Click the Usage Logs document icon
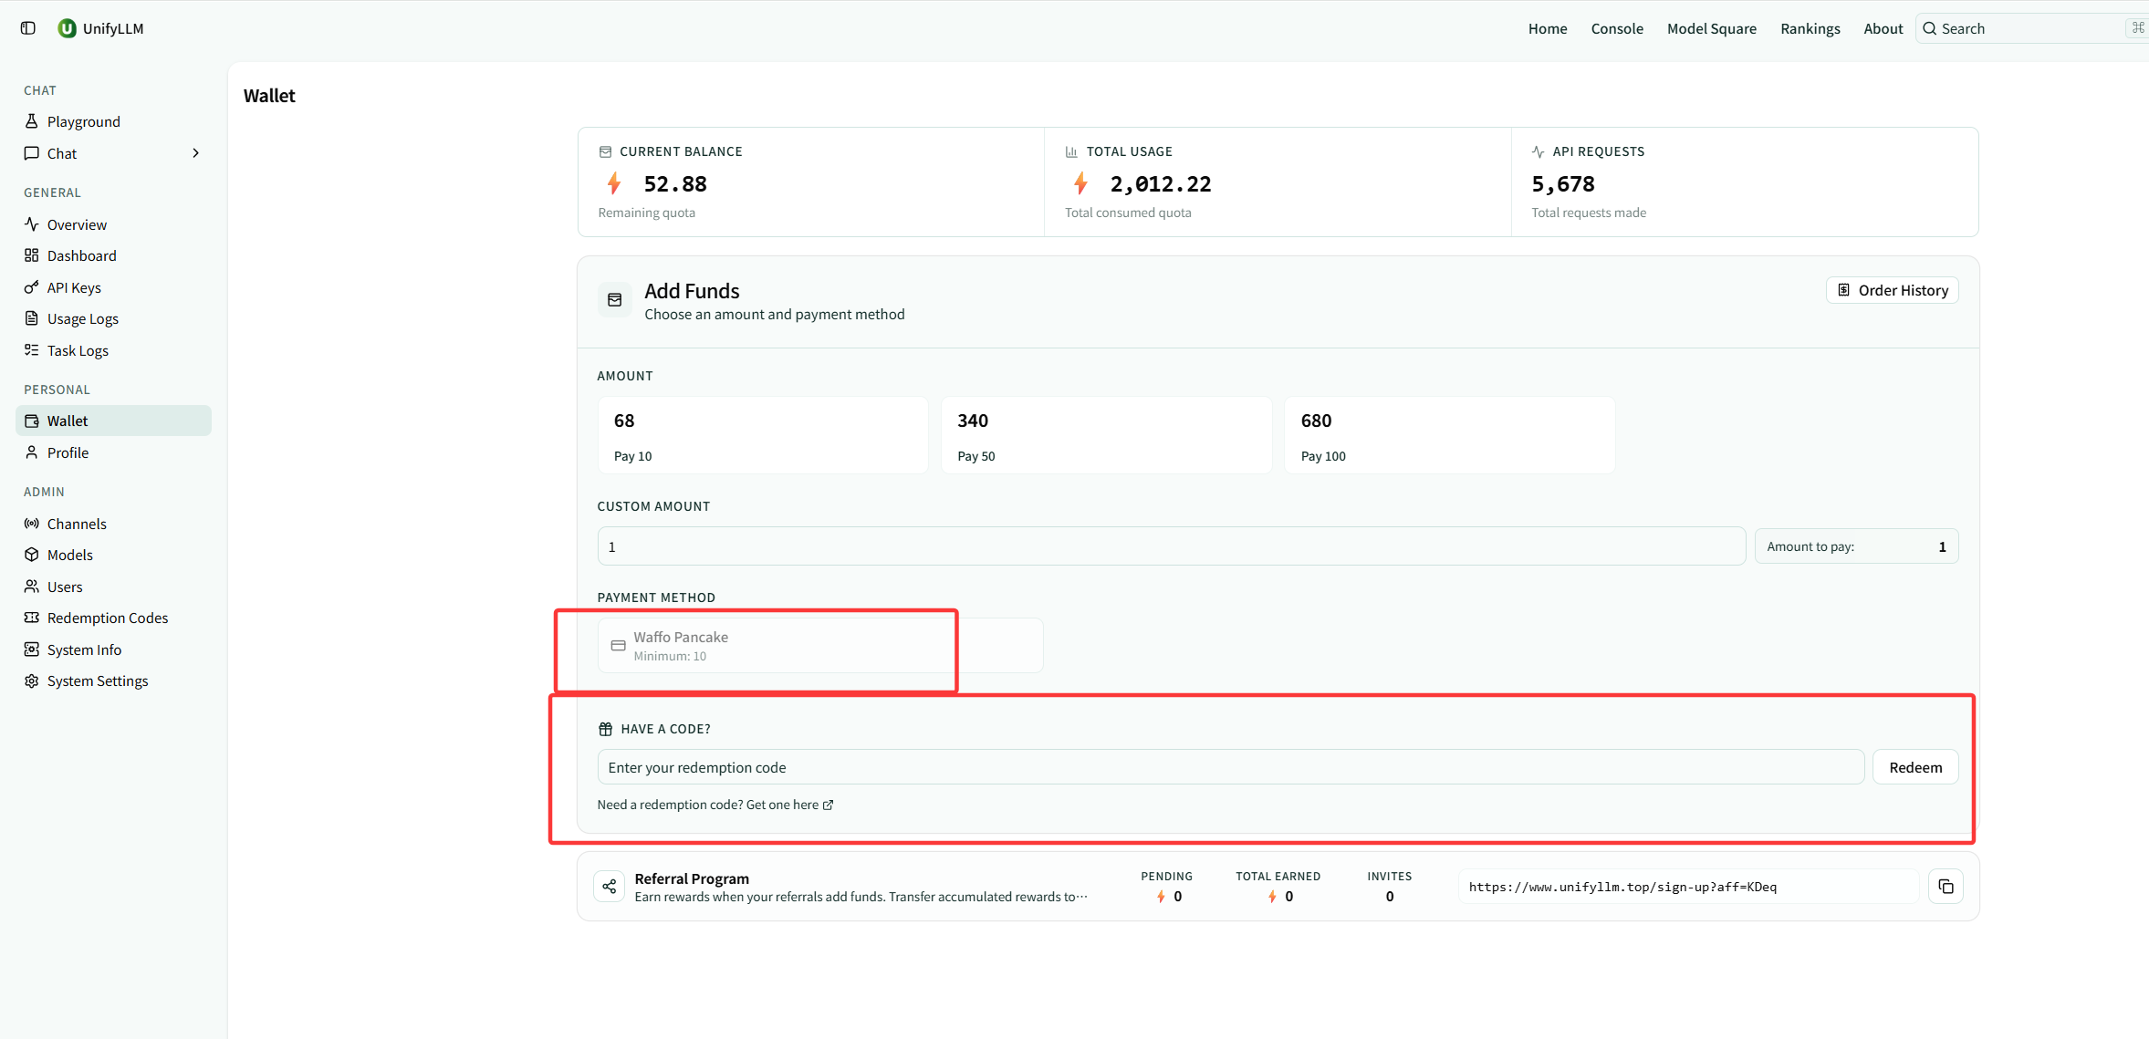Screen dimensions: 2149x1039 (x=32, y=318)
